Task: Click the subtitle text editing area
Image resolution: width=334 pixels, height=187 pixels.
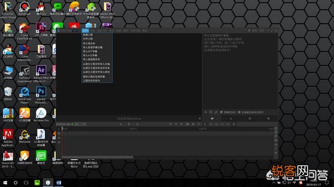Action: click(x=240, y=72)
